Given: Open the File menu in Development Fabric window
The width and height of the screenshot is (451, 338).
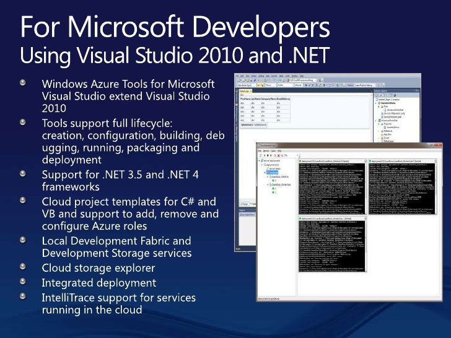Looking at the screenshot, I should pos(259,150).
